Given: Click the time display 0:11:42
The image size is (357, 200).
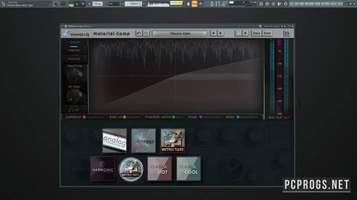Looking at the screenshot, I should (218, 4).
